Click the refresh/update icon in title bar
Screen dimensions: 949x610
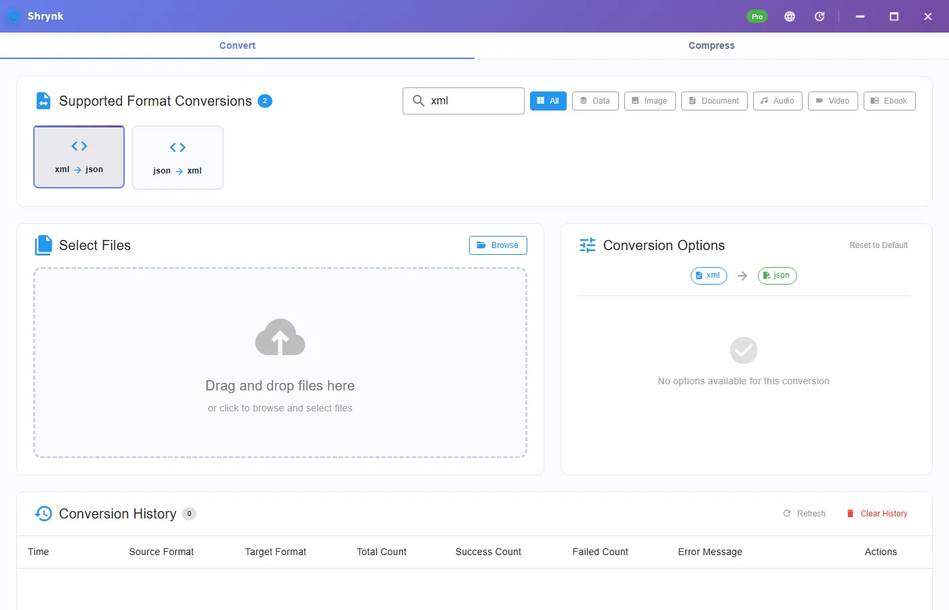pyautogui.click(x=820, y=16)
